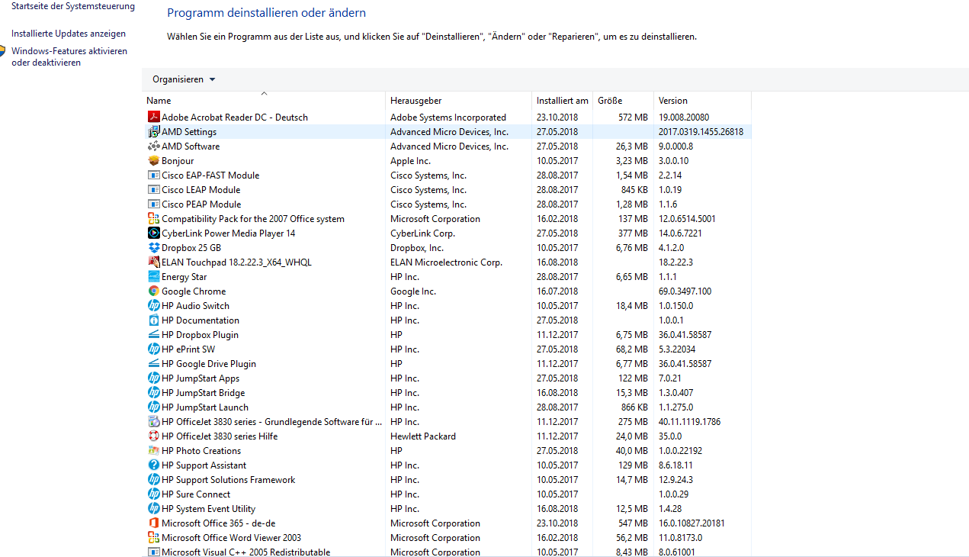Screen dimensions: 969x557
Task: Click version 40.11.1119.1786 cell
Action: 689,422
